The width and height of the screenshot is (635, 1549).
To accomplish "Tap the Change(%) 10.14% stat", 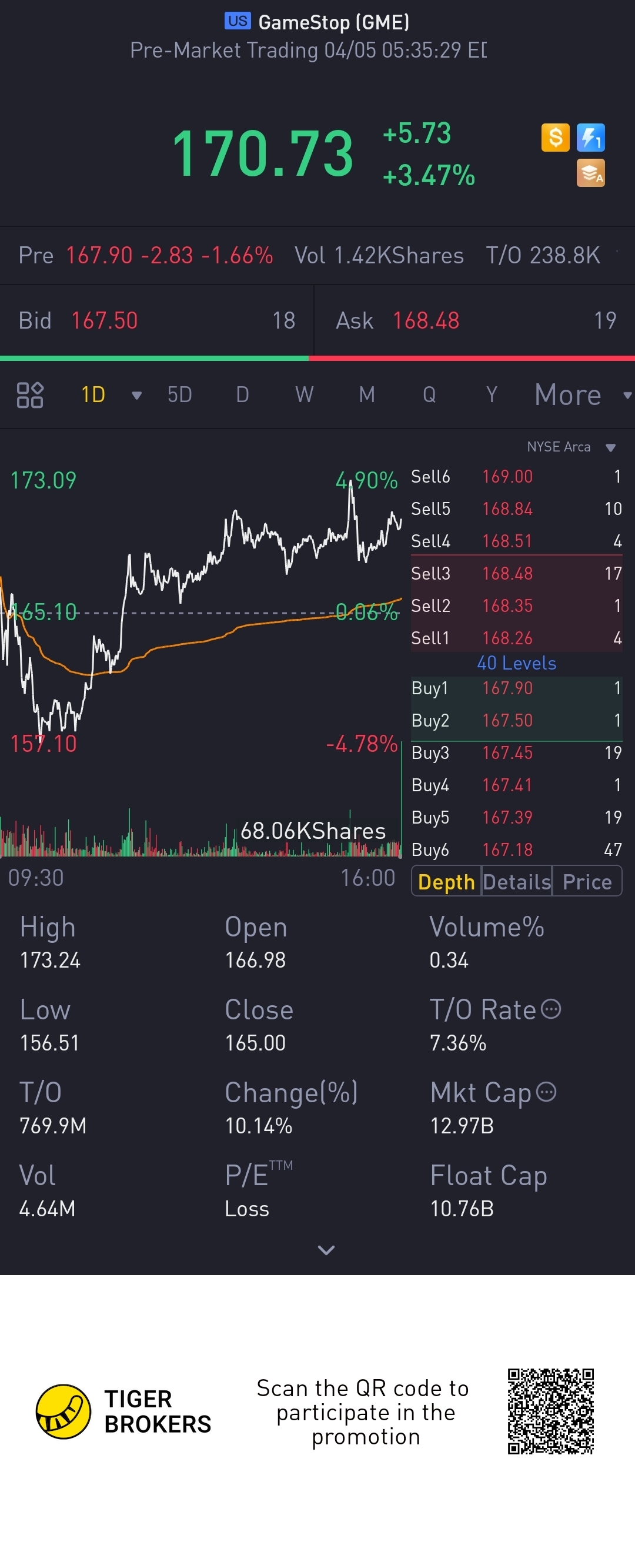I will pyautogui.click(x=292, y=1108).
